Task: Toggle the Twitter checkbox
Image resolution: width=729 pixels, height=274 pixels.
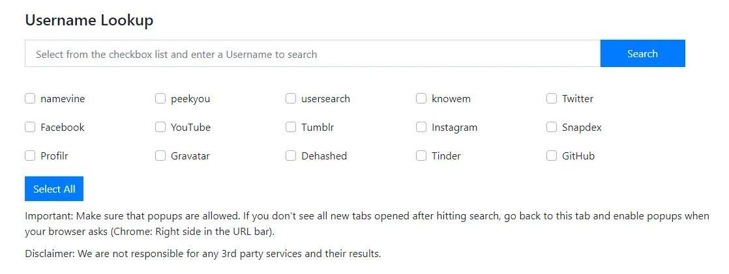Action: (552, 99)
